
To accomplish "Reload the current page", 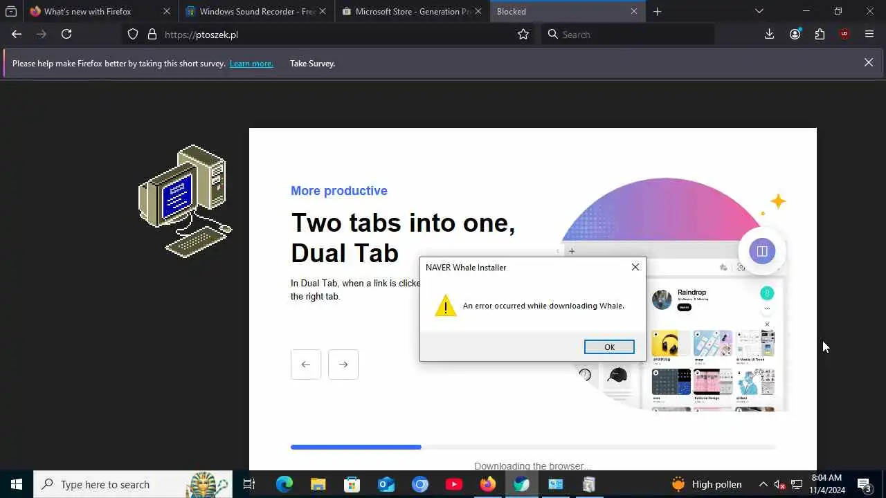I will pyautogui.click(x=66, y=34).
